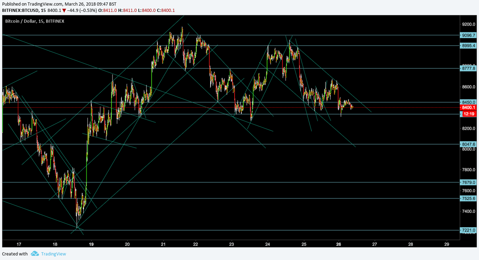Select the 9096.7 horizontal line price label

[469, 35]
